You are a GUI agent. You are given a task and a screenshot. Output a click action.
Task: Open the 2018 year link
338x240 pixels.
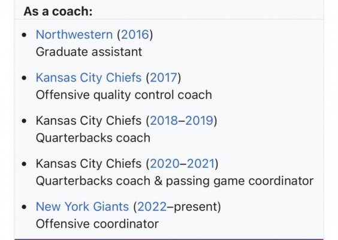point(164,121)
